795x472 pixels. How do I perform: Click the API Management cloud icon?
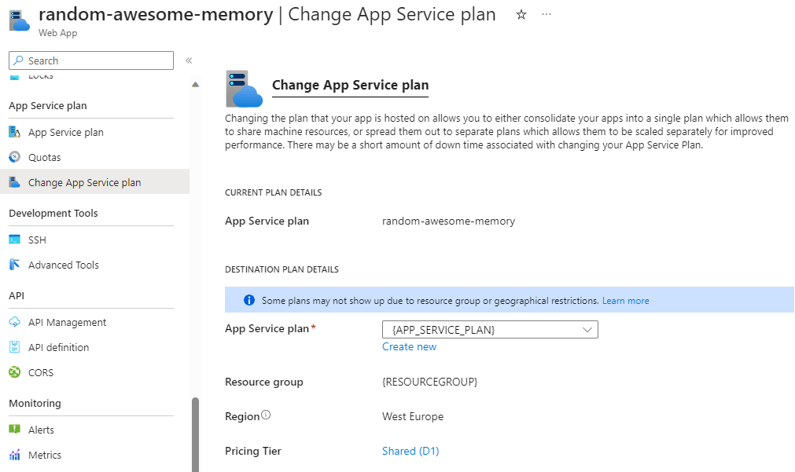coord(15,321)
